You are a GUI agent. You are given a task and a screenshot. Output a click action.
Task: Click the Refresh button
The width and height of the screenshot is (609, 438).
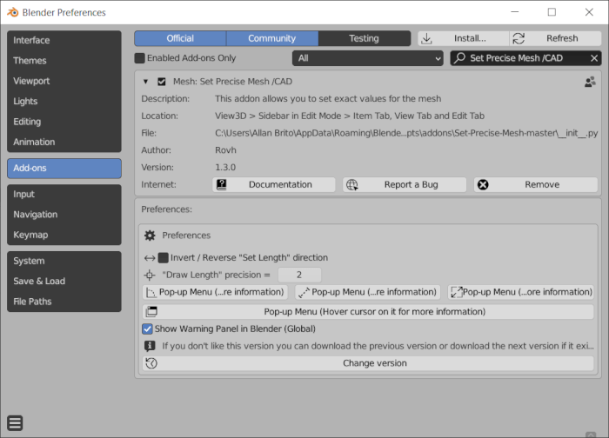pos(556,38)
